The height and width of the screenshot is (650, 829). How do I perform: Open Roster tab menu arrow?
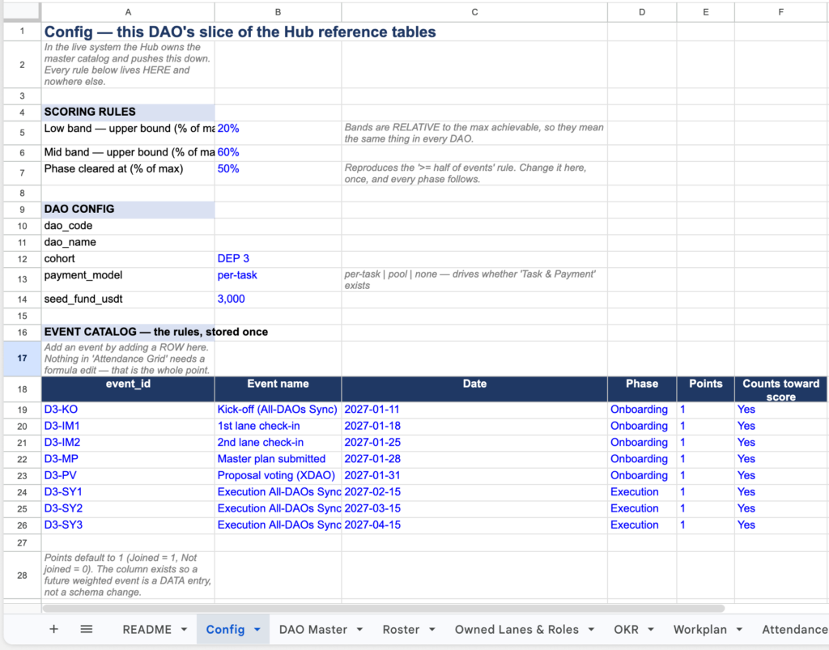point(432,630)
